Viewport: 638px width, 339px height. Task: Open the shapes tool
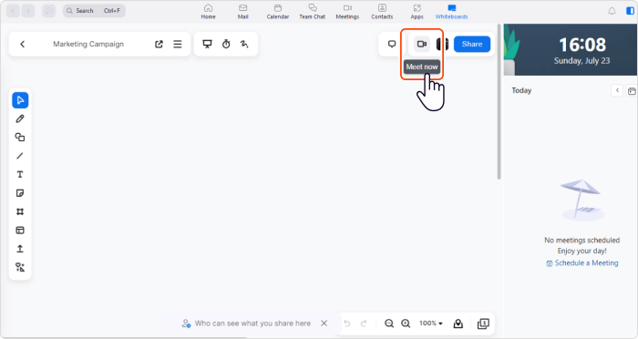20,137
